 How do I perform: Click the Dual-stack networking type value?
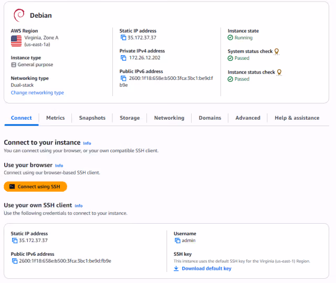22,85
